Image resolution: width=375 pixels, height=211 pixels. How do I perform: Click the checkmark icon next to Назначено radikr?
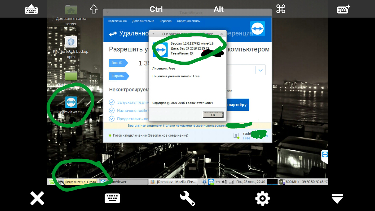point(112,110)
